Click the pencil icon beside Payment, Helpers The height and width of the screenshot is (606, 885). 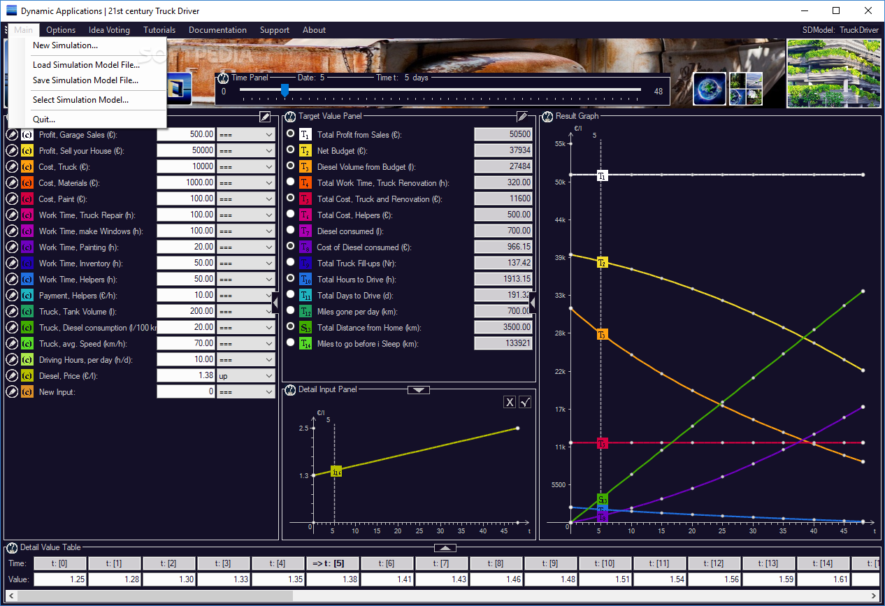coord(12,295)
